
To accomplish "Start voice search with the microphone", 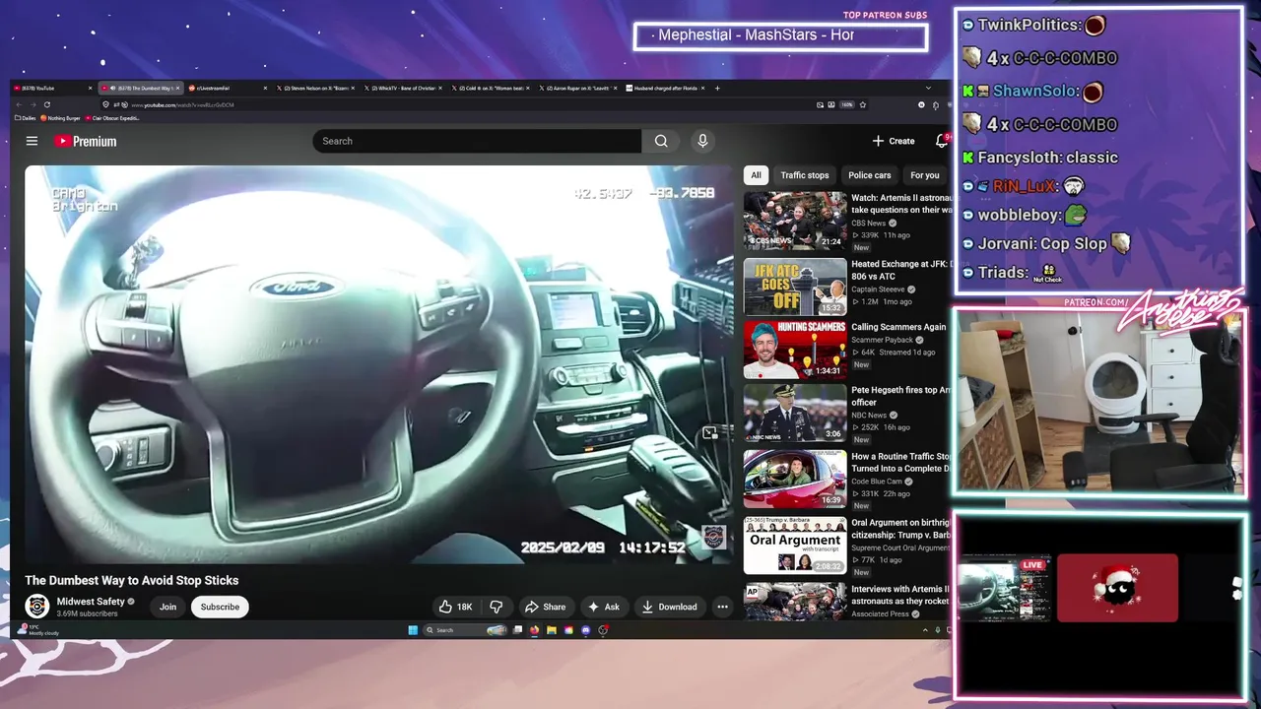I will click(702, 141).
